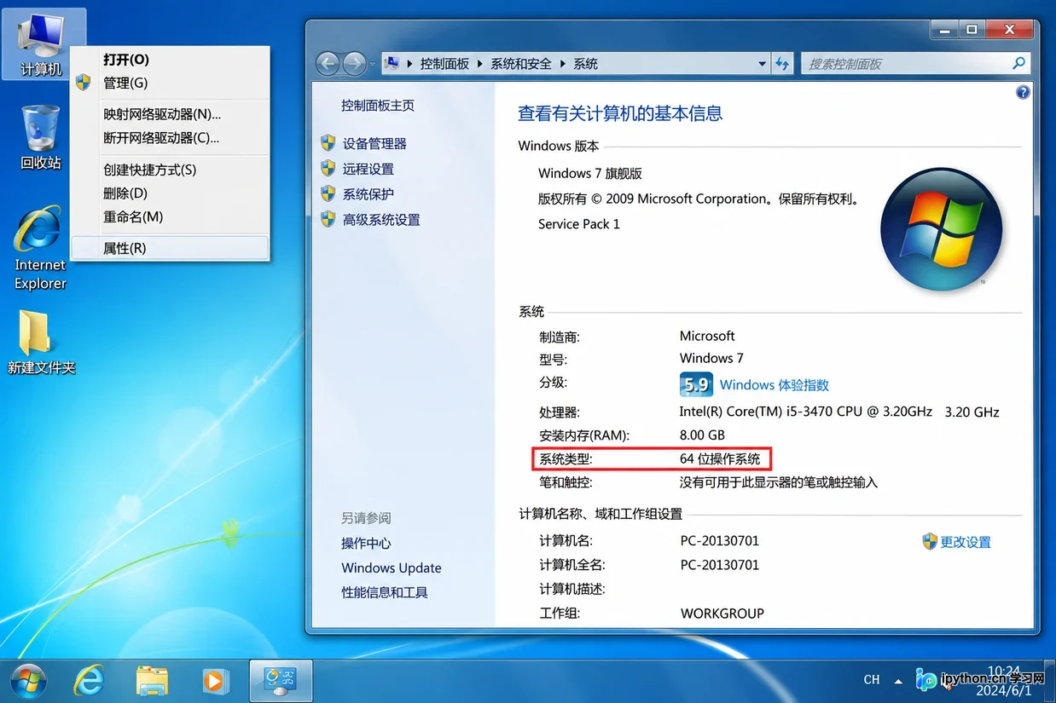Choose 断开网络驱动器(C)... menu entry

pos(161,138)
